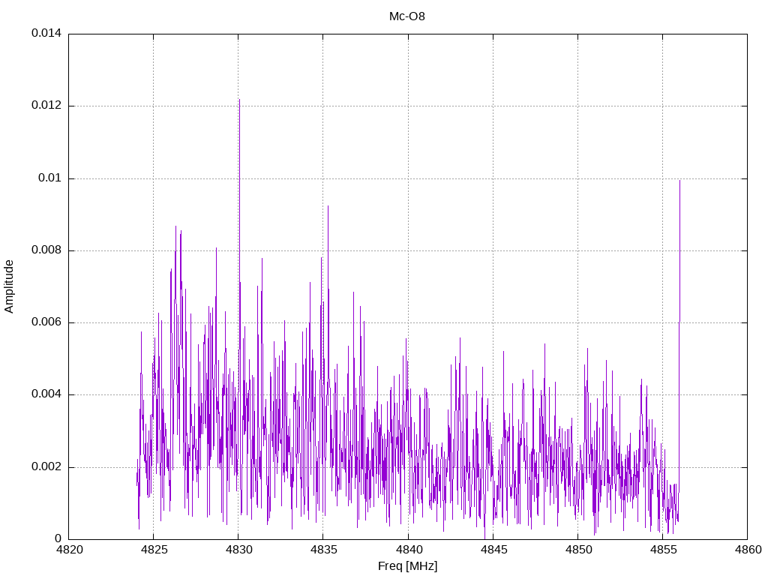Click the Freq [MHz] x-axis label
768x576 pixels.
407,566
